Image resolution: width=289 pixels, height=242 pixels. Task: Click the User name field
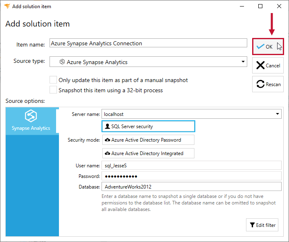click(x=192, y=165)
